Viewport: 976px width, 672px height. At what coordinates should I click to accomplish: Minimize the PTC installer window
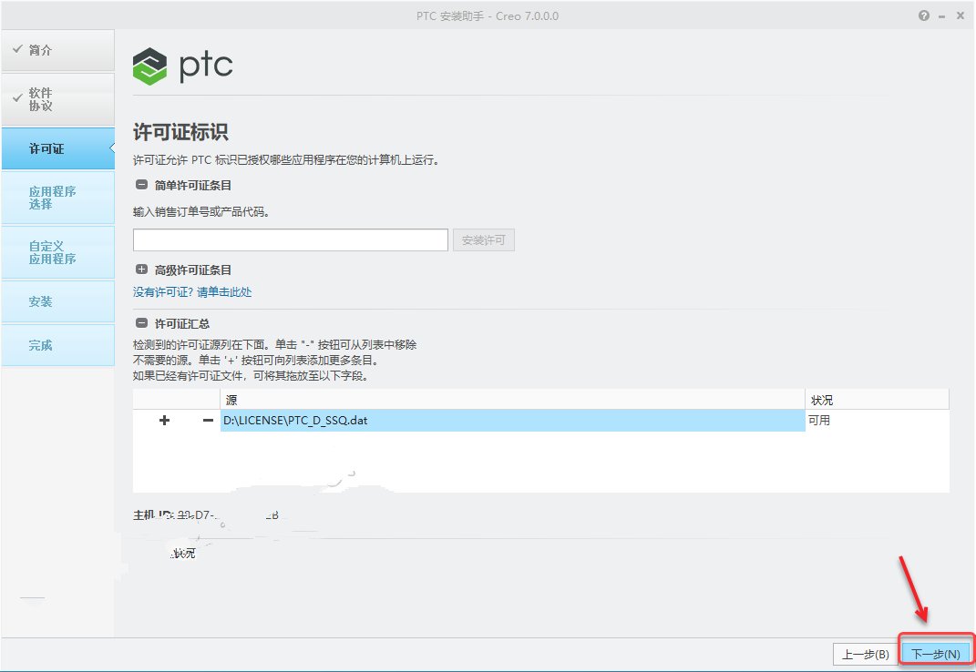pyautogui.click(x=941, y=16)
